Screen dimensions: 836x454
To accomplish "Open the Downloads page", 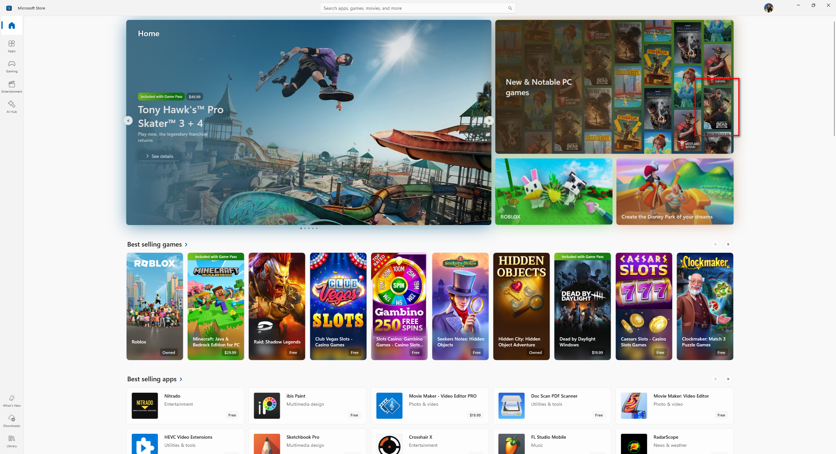I will (x=12, y=421).
